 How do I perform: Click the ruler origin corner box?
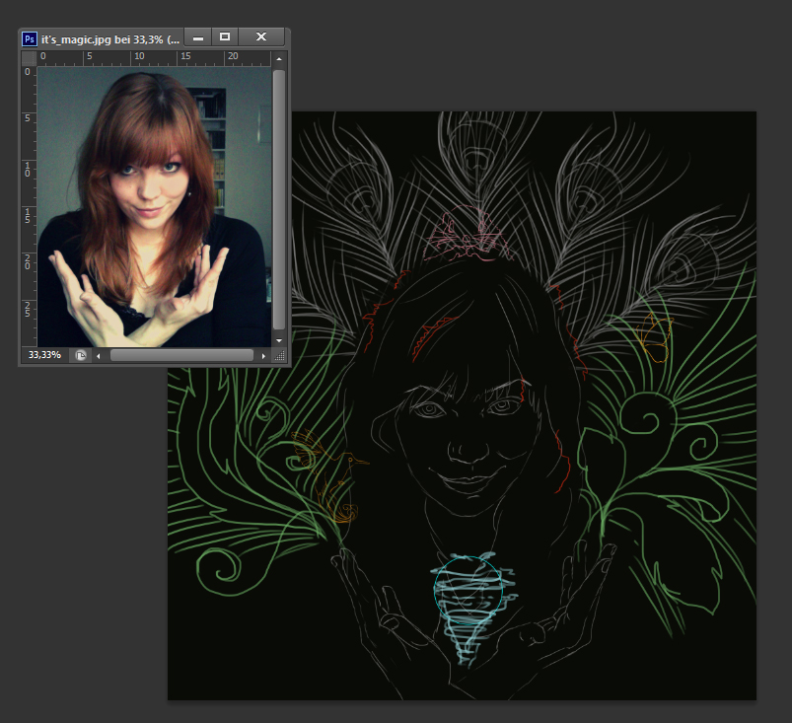(29, 57)
